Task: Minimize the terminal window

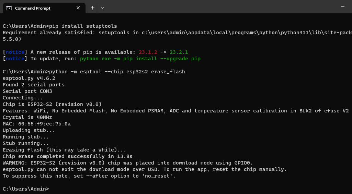Action: [343, 7]
